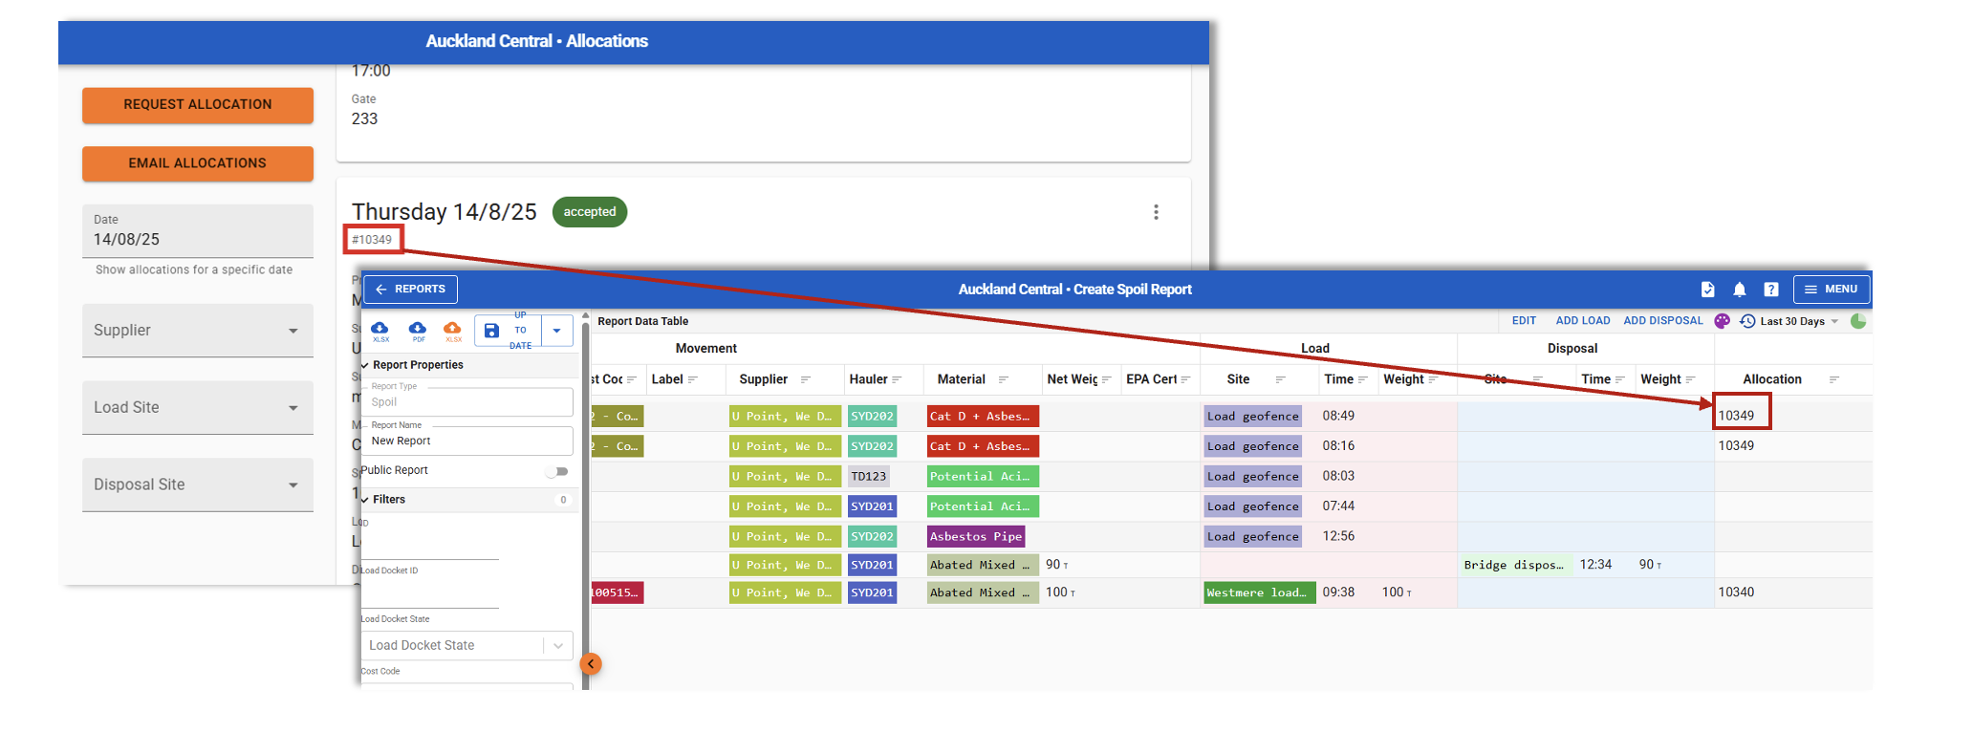Click ADD LOAD in the report toolbar

click(1582, 321)
